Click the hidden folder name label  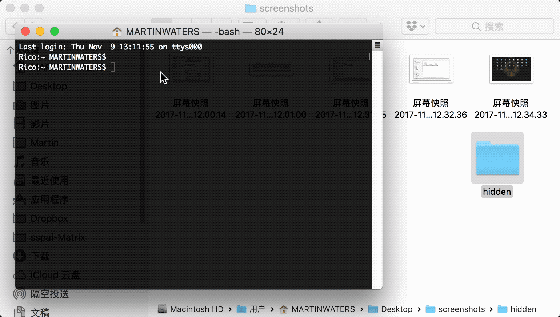coord(497,192)
